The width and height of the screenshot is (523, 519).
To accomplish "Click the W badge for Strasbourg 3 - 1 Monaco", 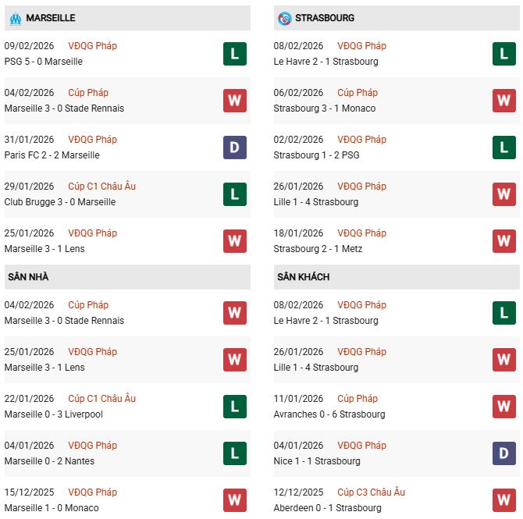I will 503,101.
